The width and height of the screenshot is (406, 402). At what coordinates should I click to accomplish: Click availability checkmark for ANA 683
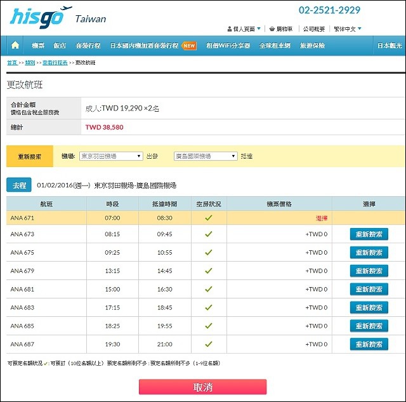click(x=209, y=307)
